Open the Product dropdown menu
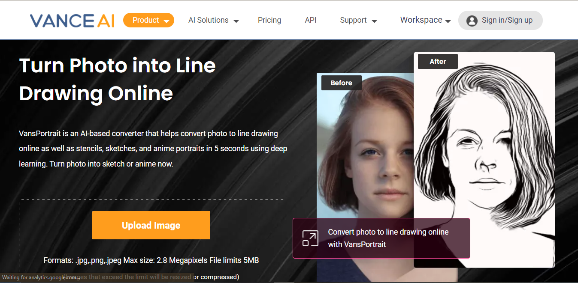Viewport: 578px width, 283px height. click(148, 20)
